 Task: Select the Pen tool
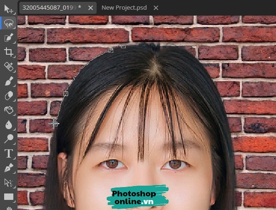(x=8, y=168)
